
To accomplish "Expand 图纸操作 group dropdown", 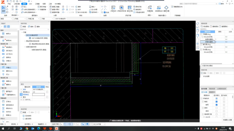I will pos(19,15).
